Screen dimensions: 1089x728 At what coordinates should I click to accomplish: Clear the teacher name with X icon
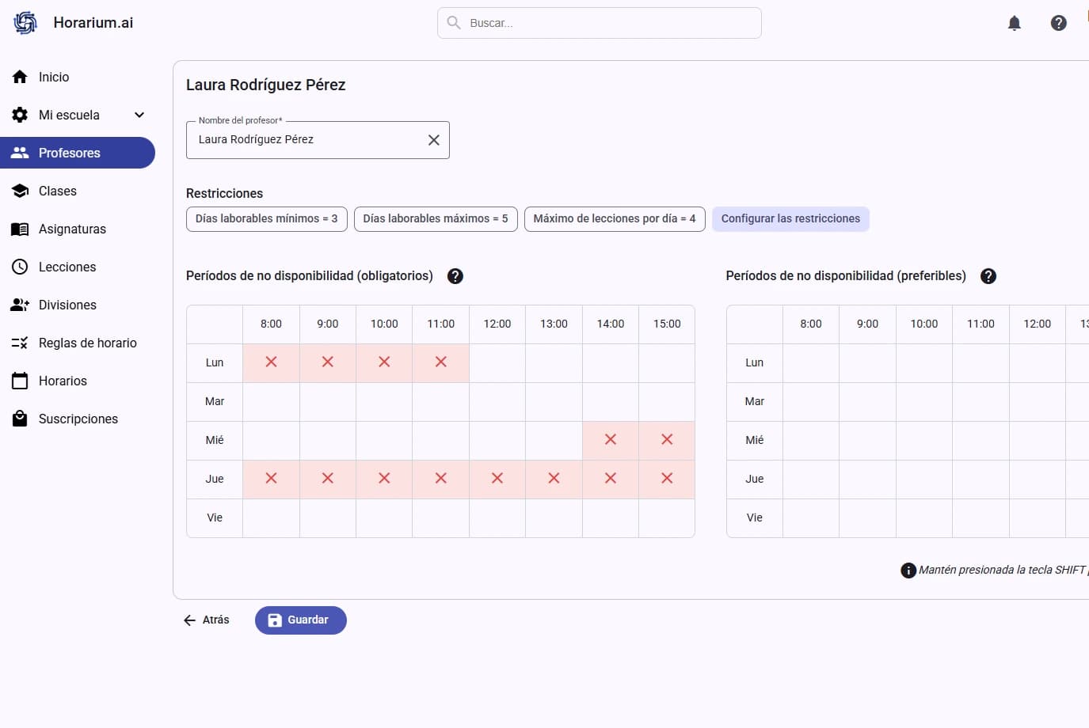433,140
